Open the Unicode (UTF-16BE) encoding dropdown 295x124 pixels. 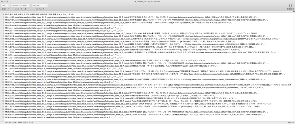pyautogui.click(x=21, y=6)
